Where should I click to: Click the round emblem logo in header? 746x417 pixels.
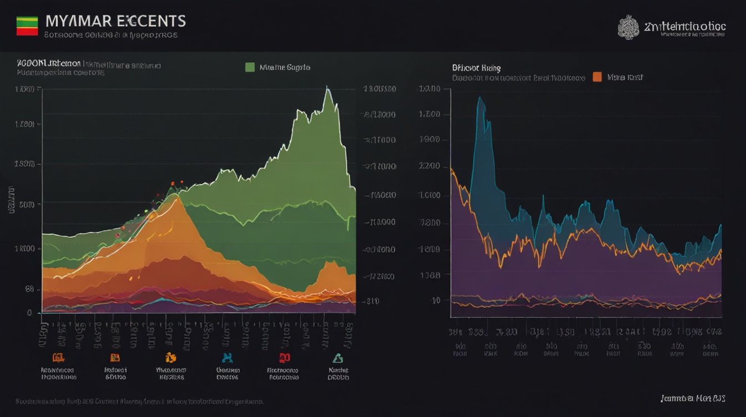pyautogui.click(x=629, y=27)
